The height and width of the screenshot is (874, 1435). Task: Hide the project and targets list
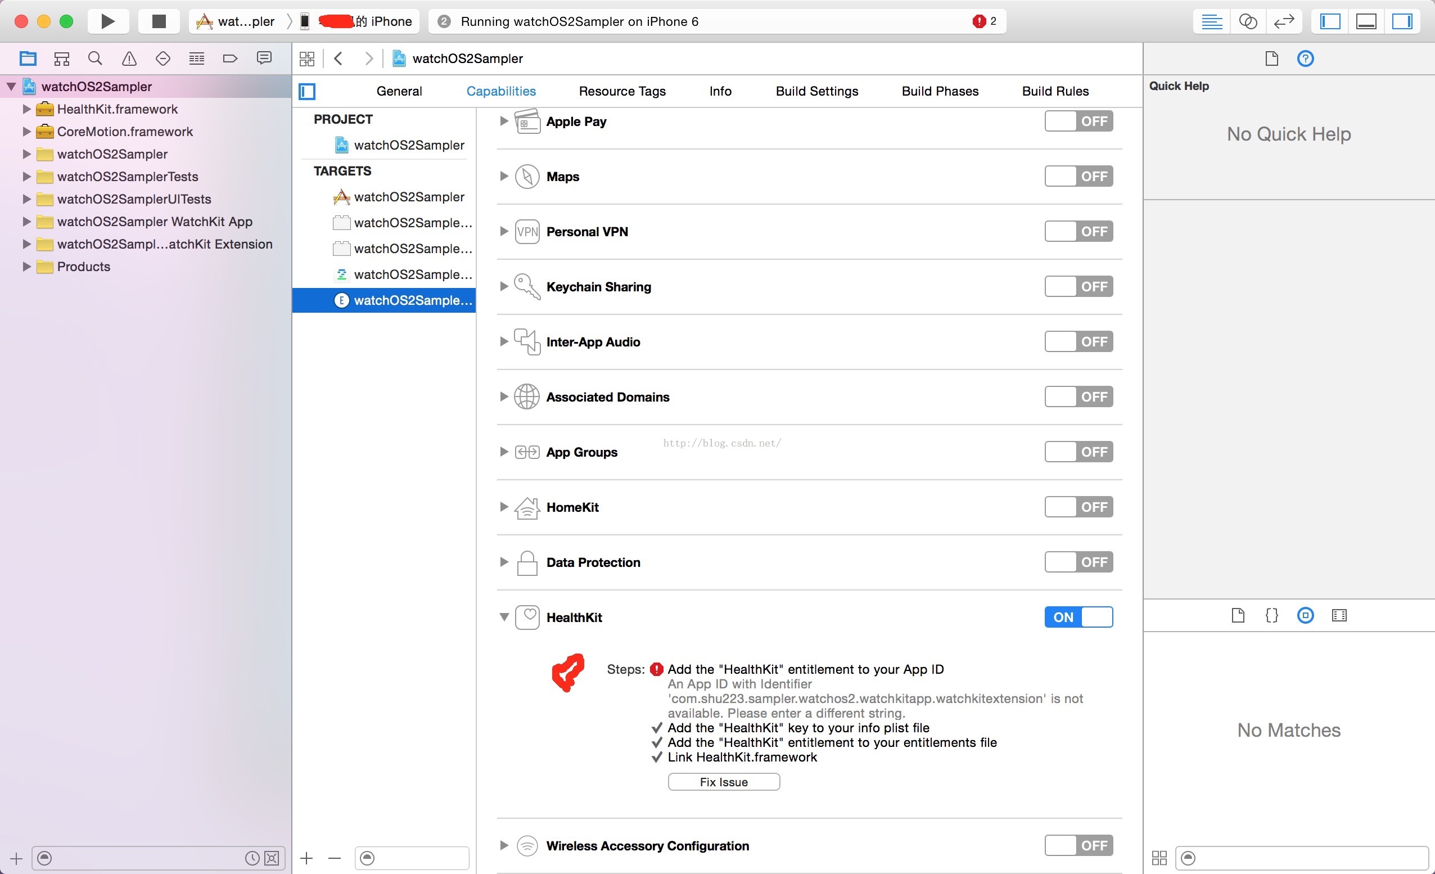coord(307,91)
